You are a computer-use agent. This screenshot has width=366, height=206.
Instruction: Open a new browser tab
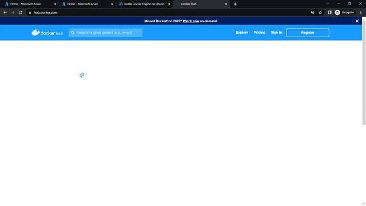(x=235, y=4)
